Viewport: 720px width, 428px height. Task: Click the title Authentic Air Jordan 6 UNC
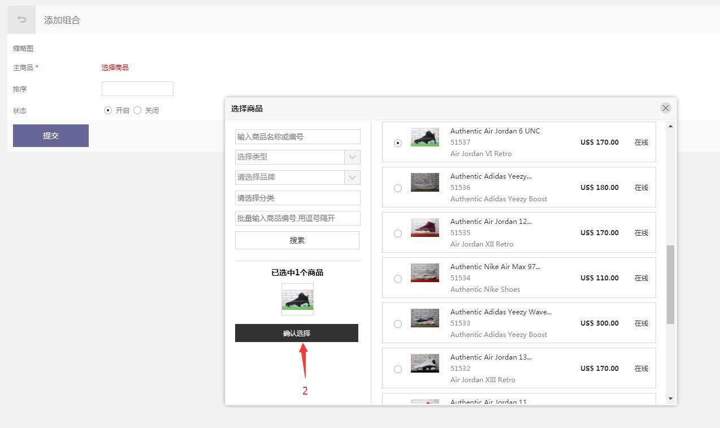pos(495,131)
